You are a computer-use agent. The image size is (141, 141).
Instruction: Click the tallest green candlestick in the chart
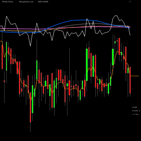click(x=87, y=65)
